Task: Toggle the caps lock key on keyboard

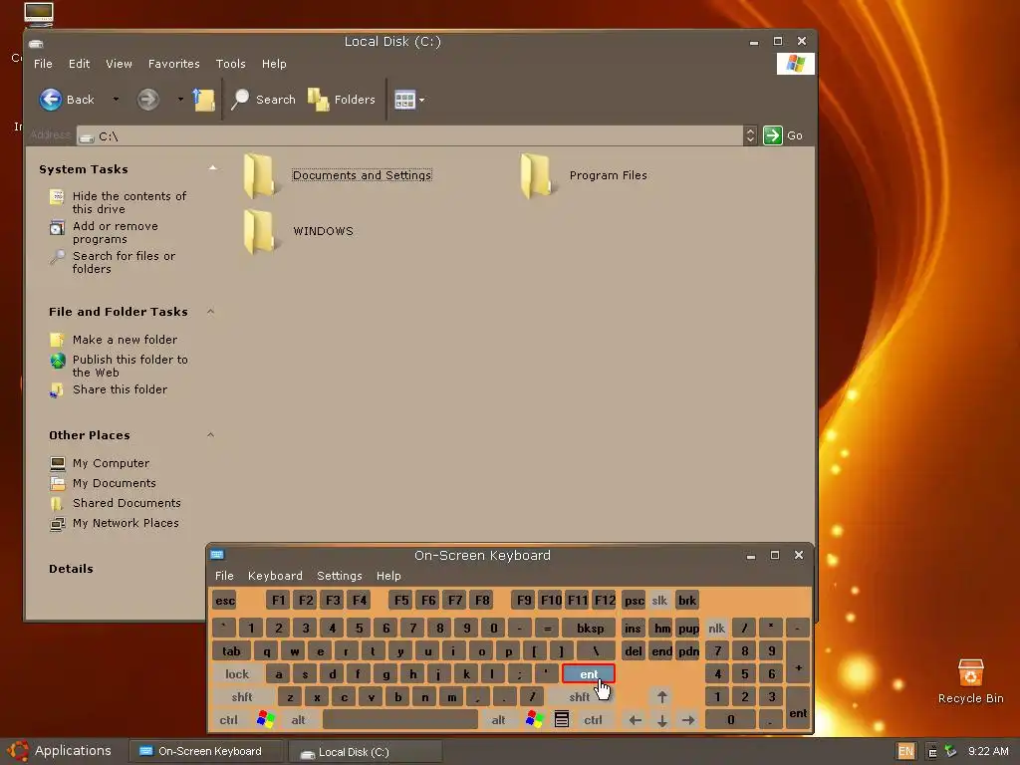Action: click(x=237, y=674)
